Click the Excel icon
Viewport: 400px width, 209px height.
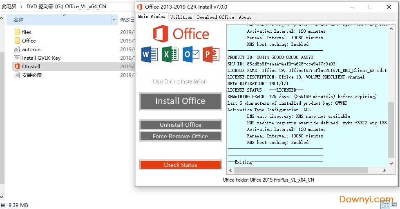click(170, 55)
